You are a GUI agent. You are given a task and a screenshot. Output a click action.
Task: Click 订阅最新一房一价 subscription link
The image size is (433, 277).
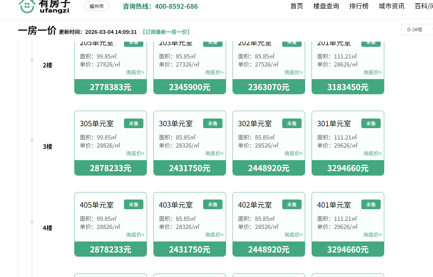click(x=166, y=32)
